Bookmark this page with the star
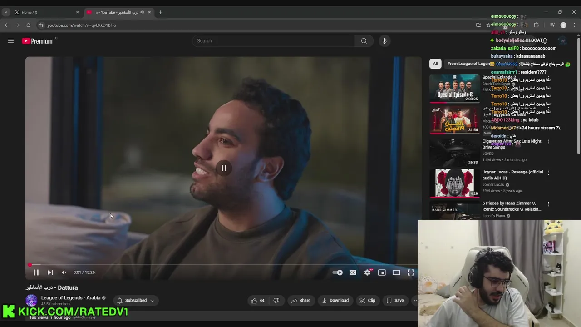Screen dimensions: 581x327 (488, 25)
